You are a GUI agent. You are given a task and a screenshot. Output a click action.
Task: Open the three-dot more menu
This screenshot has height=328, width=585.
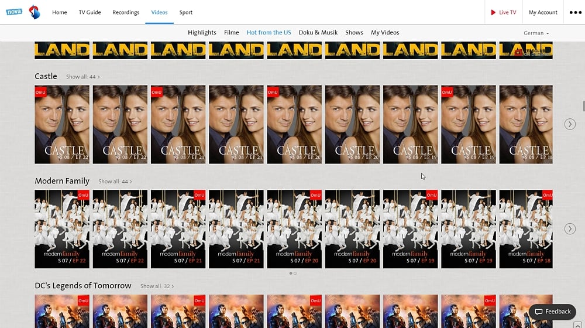coord(575,12)
